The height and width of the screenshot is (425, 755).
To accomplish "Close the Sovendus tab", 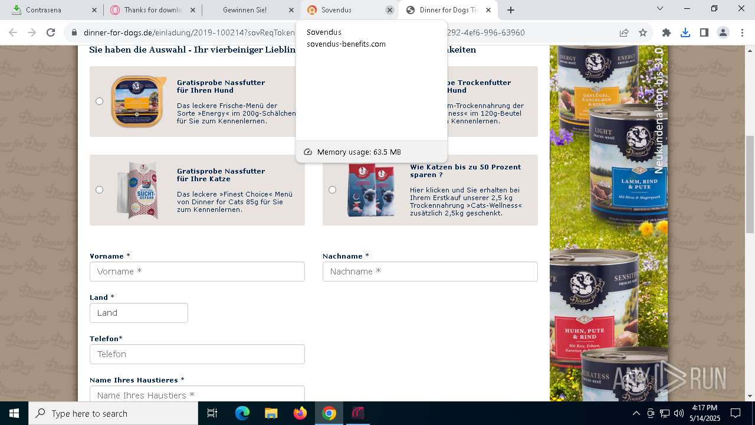I will (390, 10).
